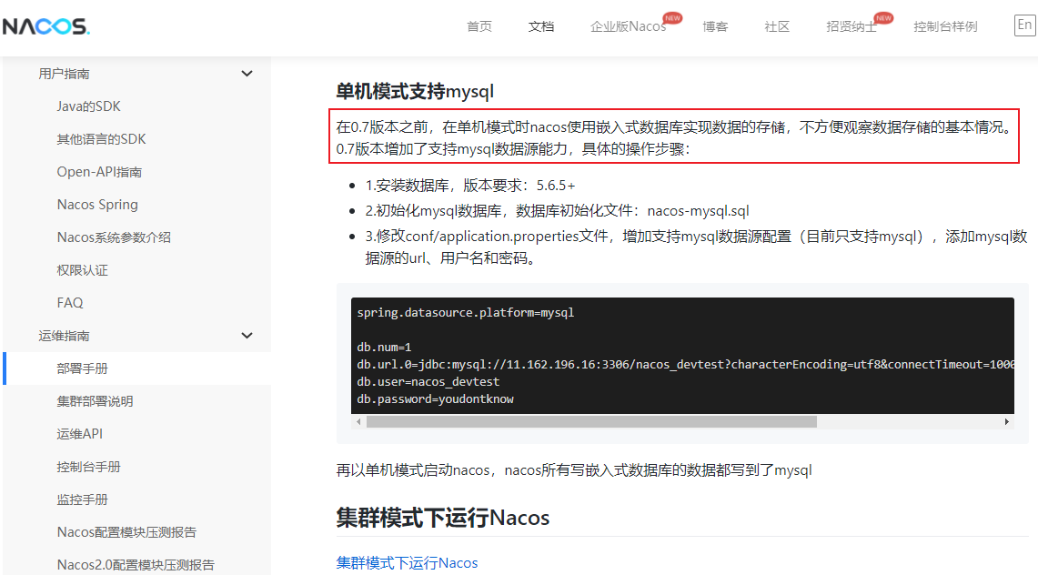
Task: Open the 文档 nav item
Action: tap(541, 26)
